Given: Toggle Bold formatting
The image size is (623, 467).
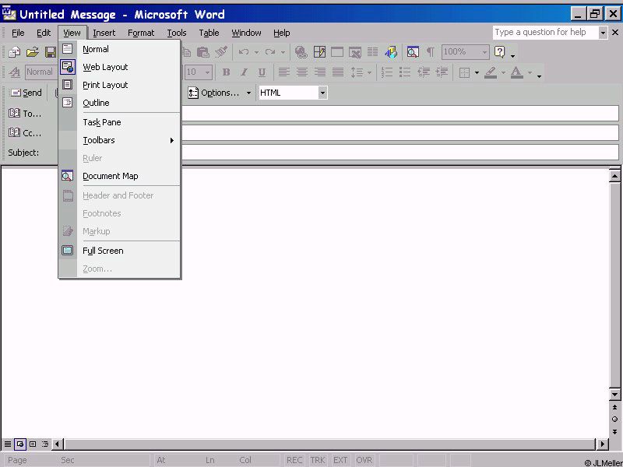Looking at the screenshot, I should click(226, 72).
